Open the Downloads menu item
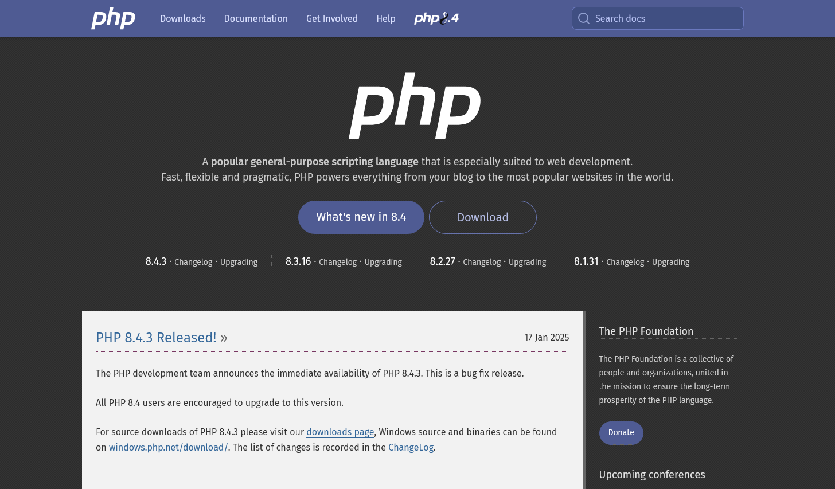835x489 pixels. click(x=182, y=18)
